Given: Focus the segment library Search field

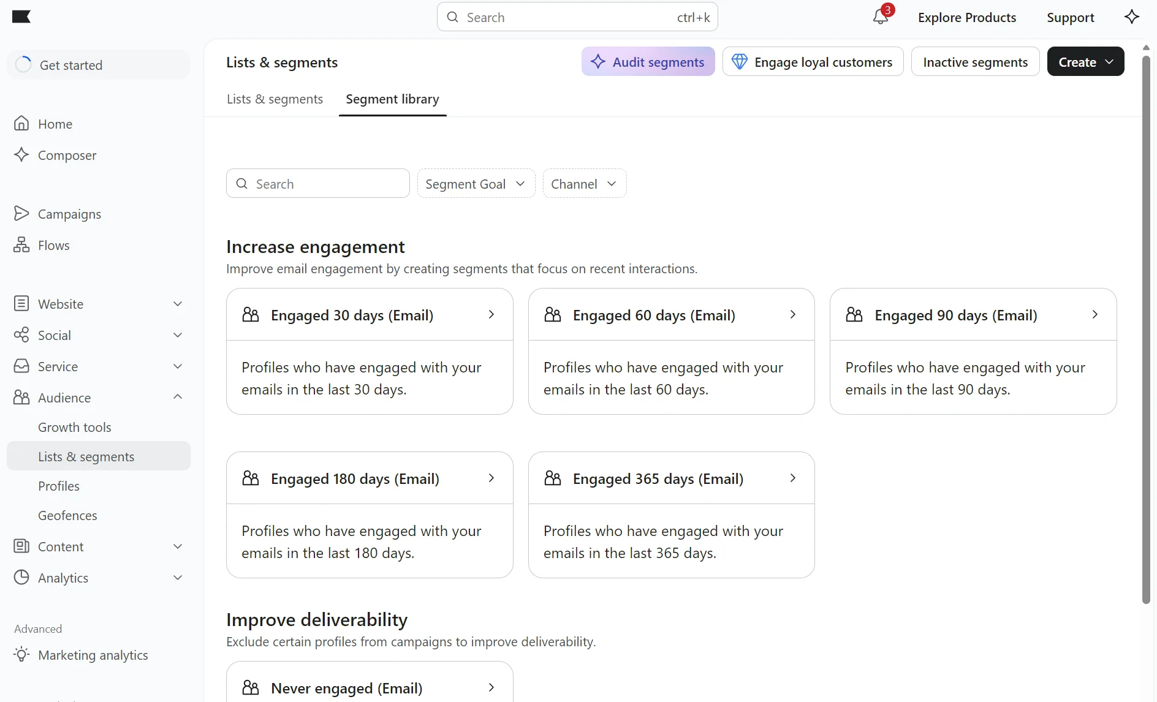Looking at the screenshot, I should 318,184.
